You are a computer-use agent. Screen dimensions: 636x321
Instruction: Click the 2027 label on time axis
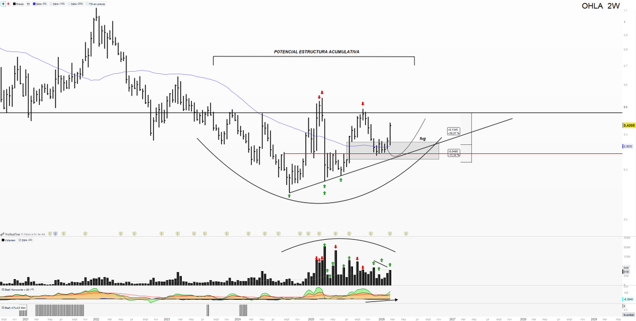pyautogui.click(x=453, y=319)
